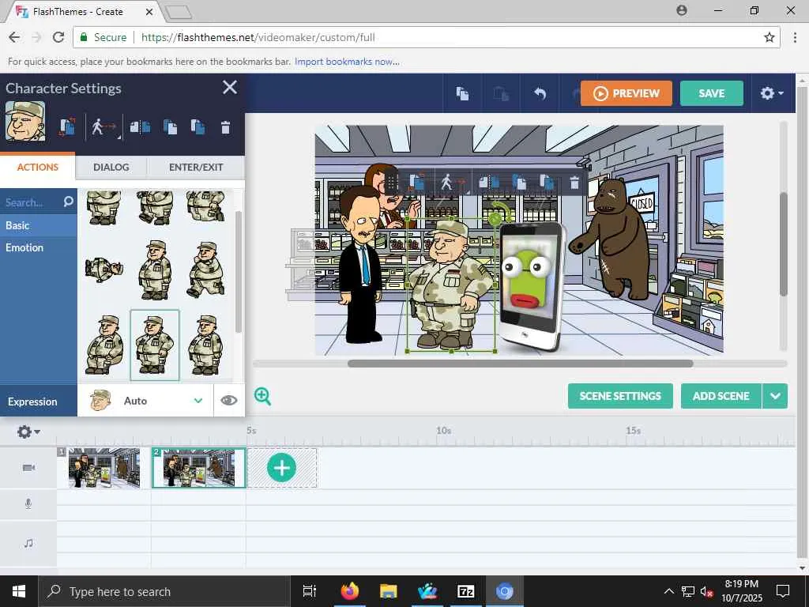Image resolution: width=809 pixels, height=607 pixels.
Task: Choose the lying-down soldier action
Action: click(x=104, y=270)
